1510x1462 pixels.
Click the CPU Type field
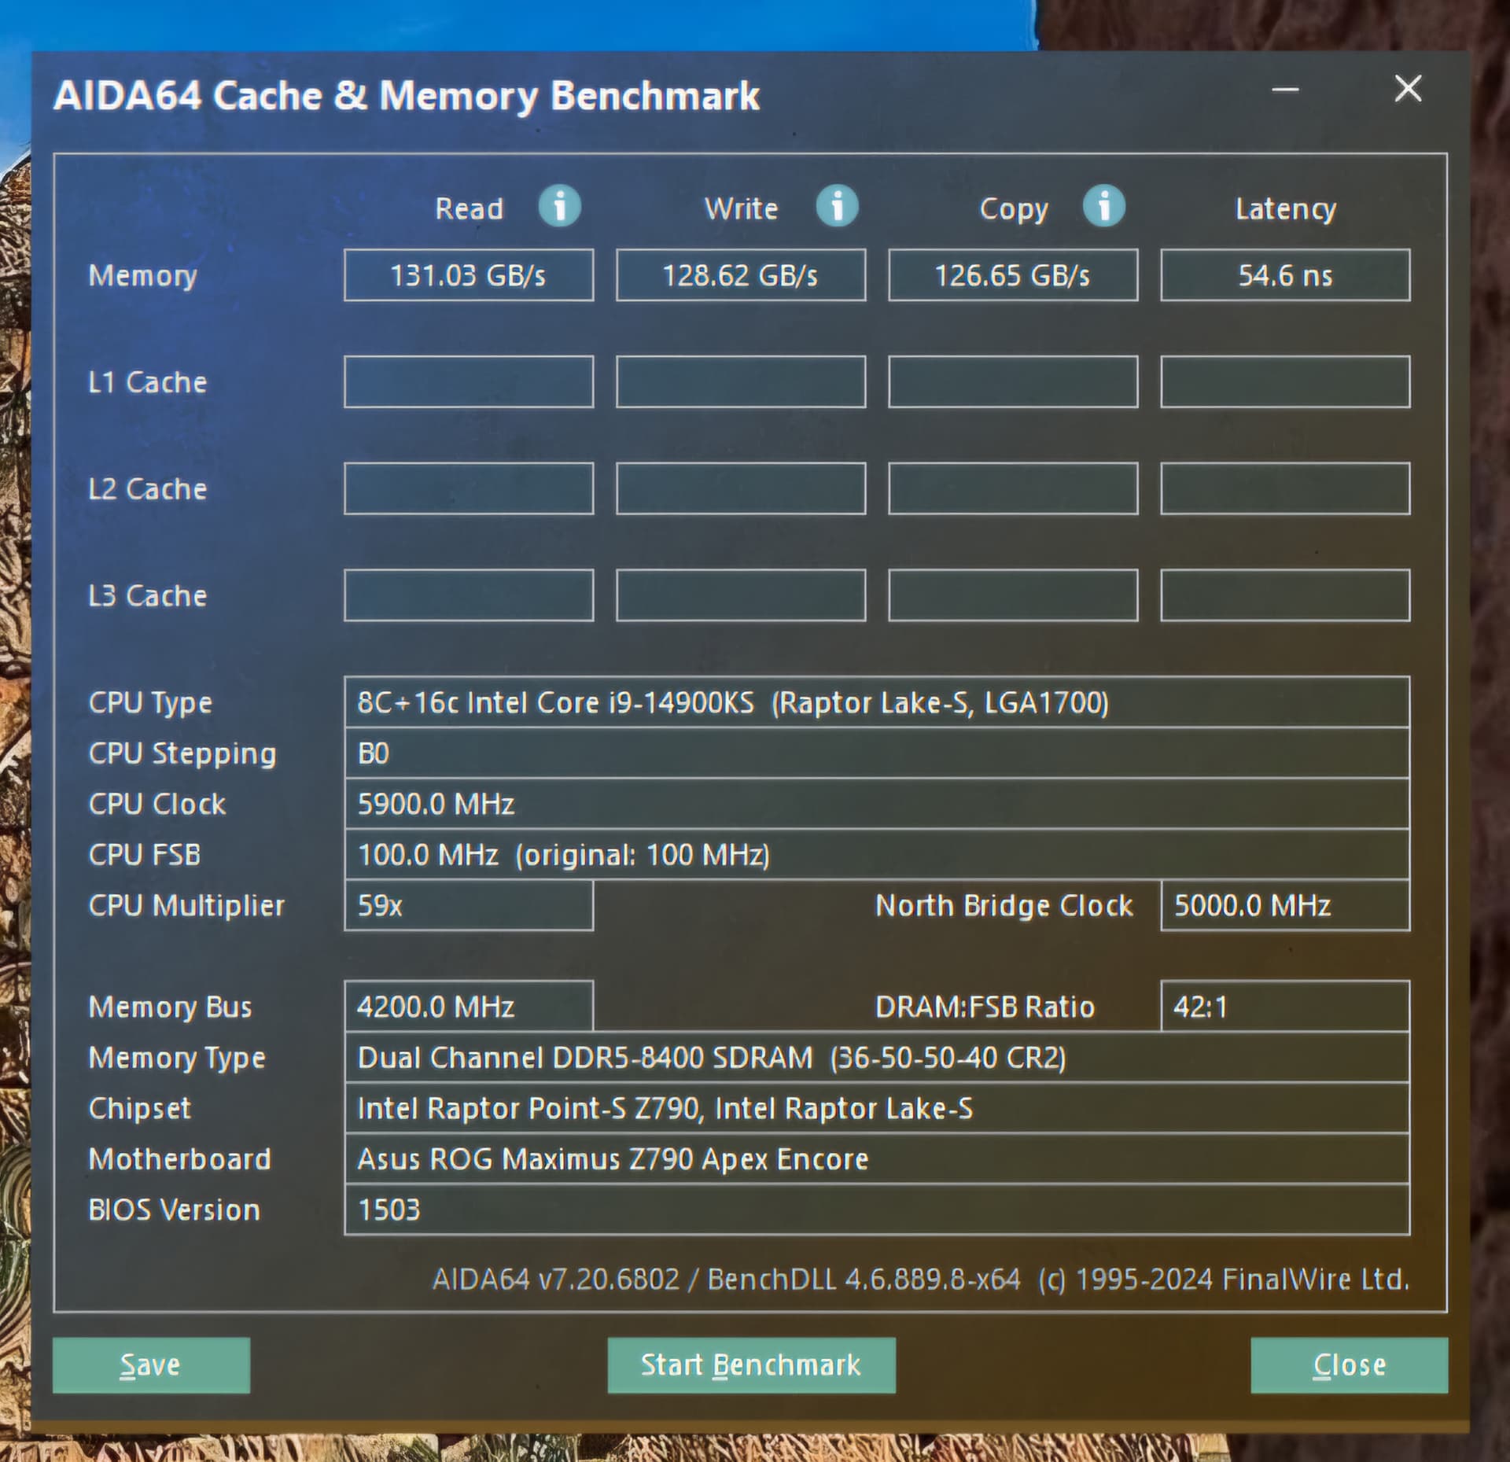coord(876,702)
